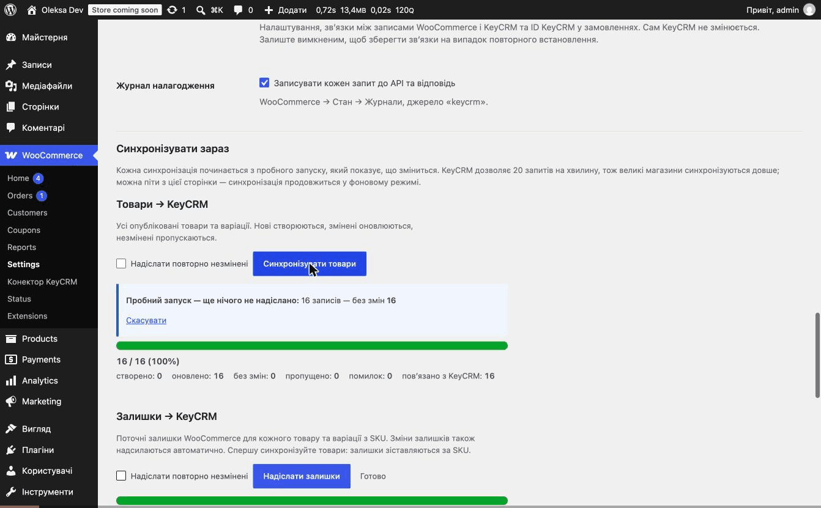The image size is (821, 508).
Task: Click the Майстерня dashboard icon
Action: [11, 37]
